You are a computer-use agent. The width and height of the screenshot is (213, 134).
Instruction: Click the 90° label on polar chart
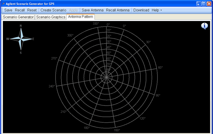tap(158, 95)
